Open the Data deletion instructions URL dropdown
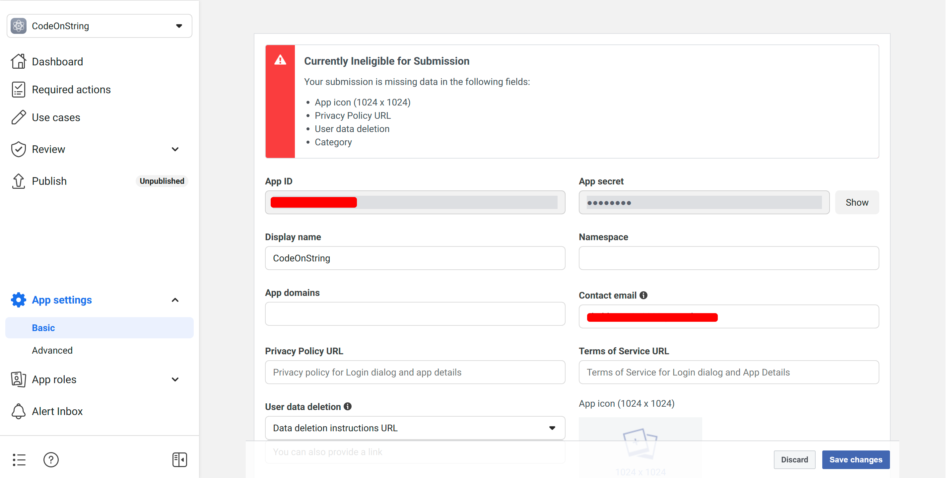Viewport: 946px width, 478px height. click(415, 428)
